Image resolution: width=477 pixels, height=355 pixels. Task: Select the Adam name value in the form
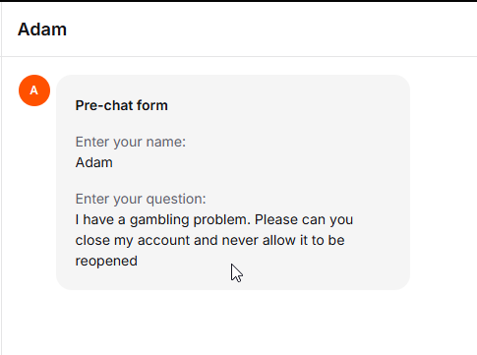94,162
